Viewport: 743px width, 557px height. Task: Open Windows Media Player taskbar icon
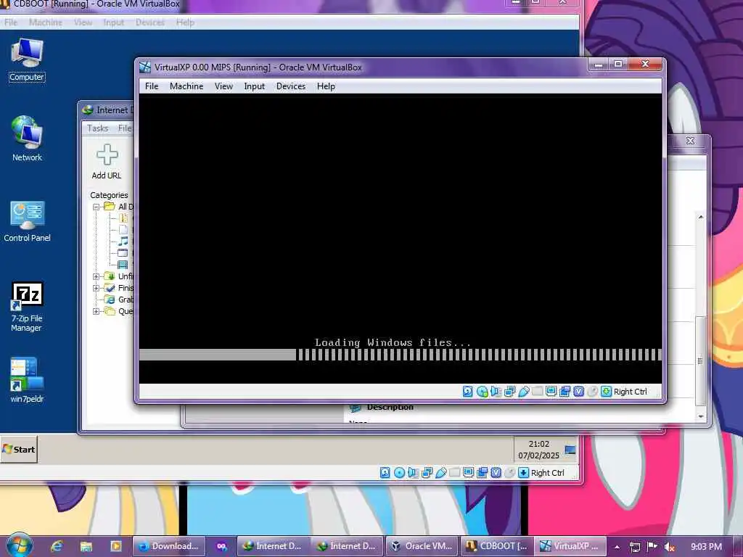[x=115, y=546]
